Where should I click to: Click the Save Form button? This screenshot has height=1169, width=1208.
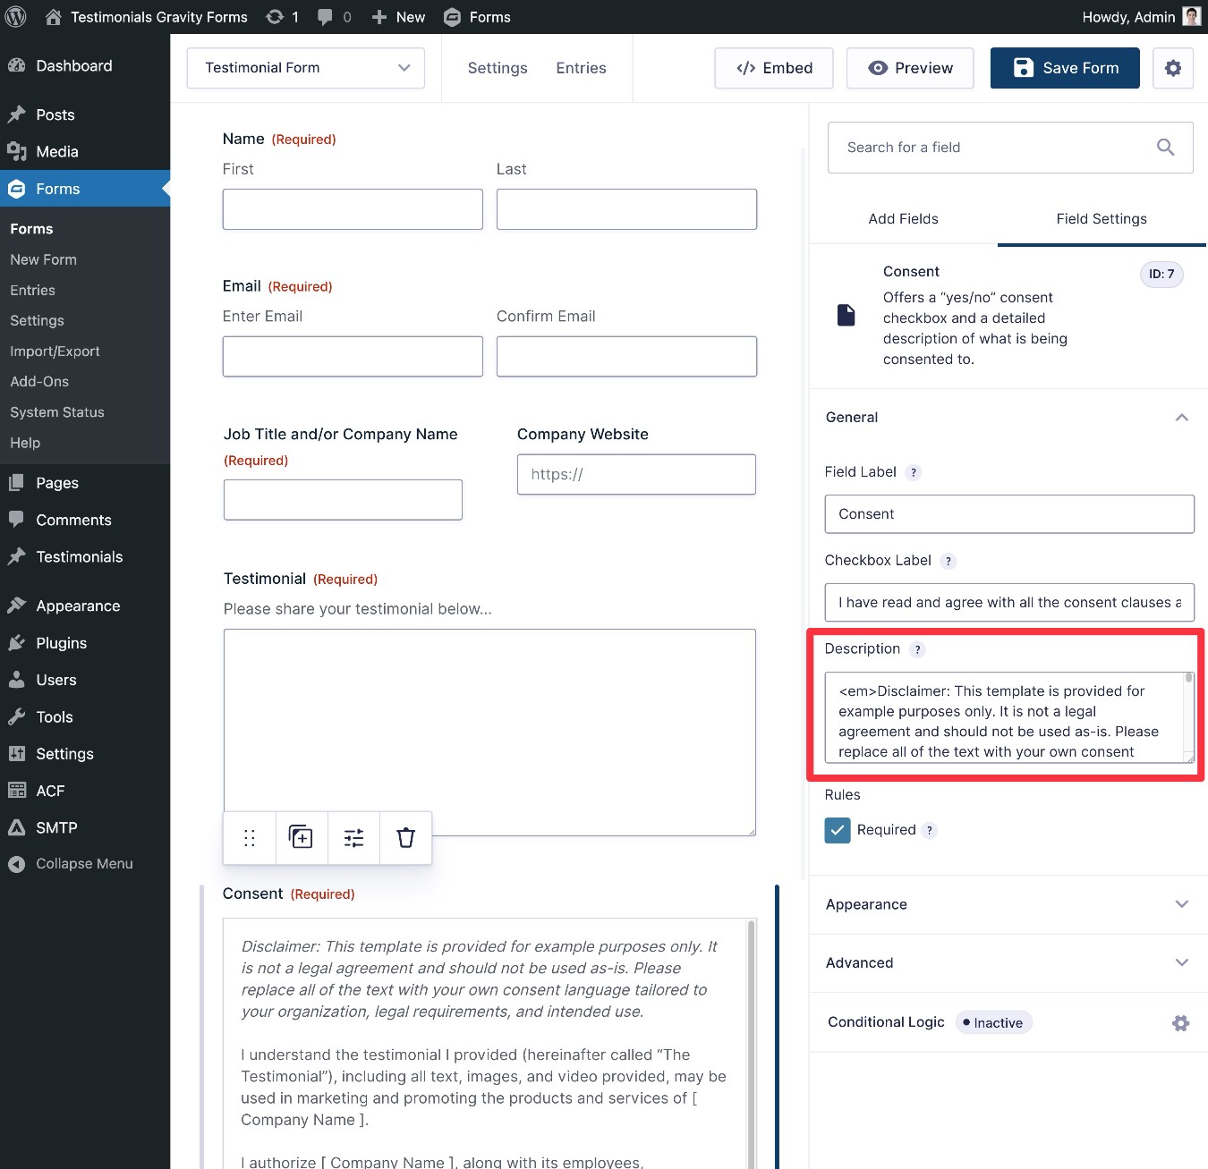click(1064, 68)
